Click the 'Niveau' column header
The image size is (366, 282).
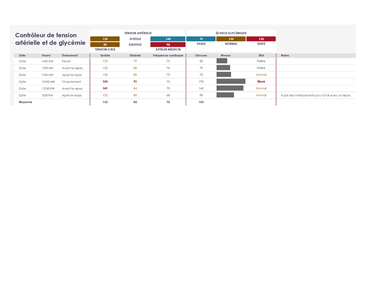pyautogui.click(x=226, y=55)
